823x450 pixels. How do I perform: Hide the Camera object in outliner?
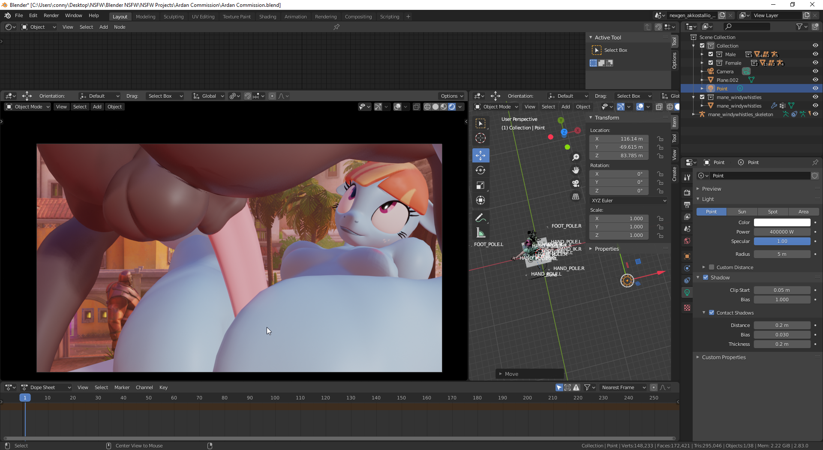pyautogui.click(x=815, y=72)
